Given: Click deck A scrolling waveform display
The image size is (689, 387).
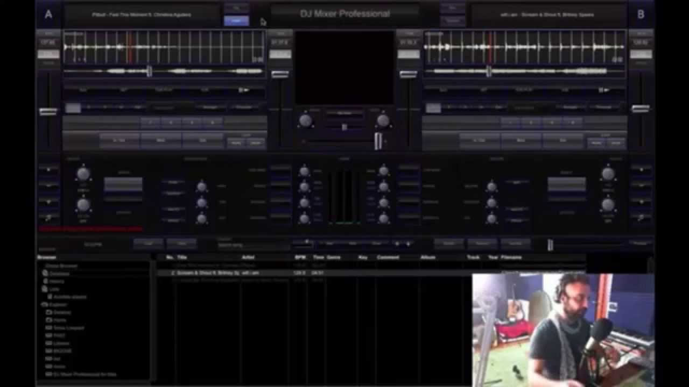Looking at the screenshot, I should click(164, 47).
